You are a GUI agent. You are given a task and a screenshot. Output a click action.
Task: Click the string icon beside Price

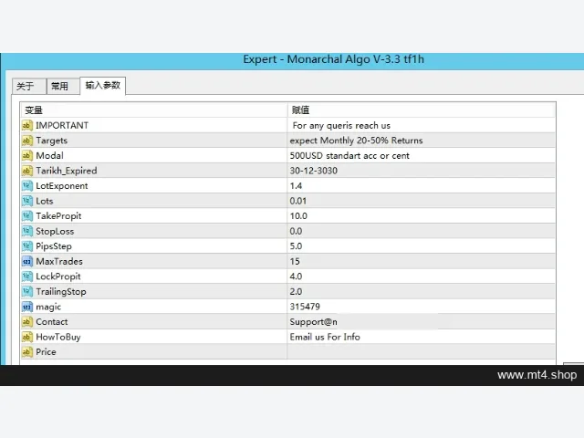(27, 352)
